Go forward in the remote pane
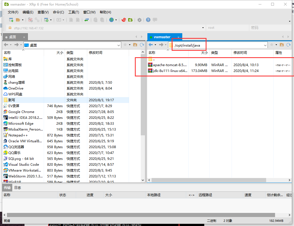This screenshot has width=294, height=226. coord(161,45)
